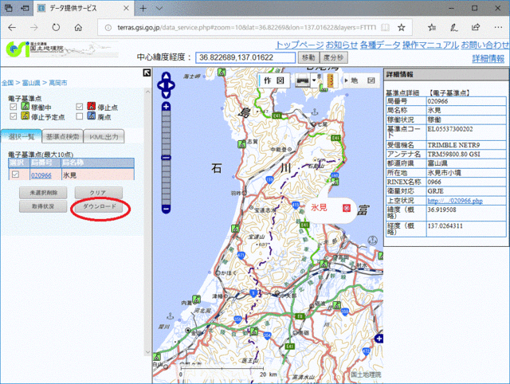
Task: Click the map pan up arrow
Action: pos(166,76)
